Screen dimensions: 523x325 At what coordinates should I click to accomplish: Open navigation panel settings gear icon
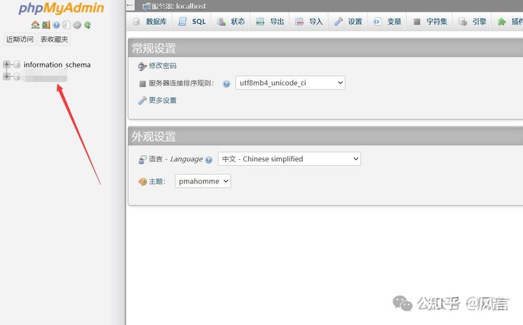(x=77, y=25)
